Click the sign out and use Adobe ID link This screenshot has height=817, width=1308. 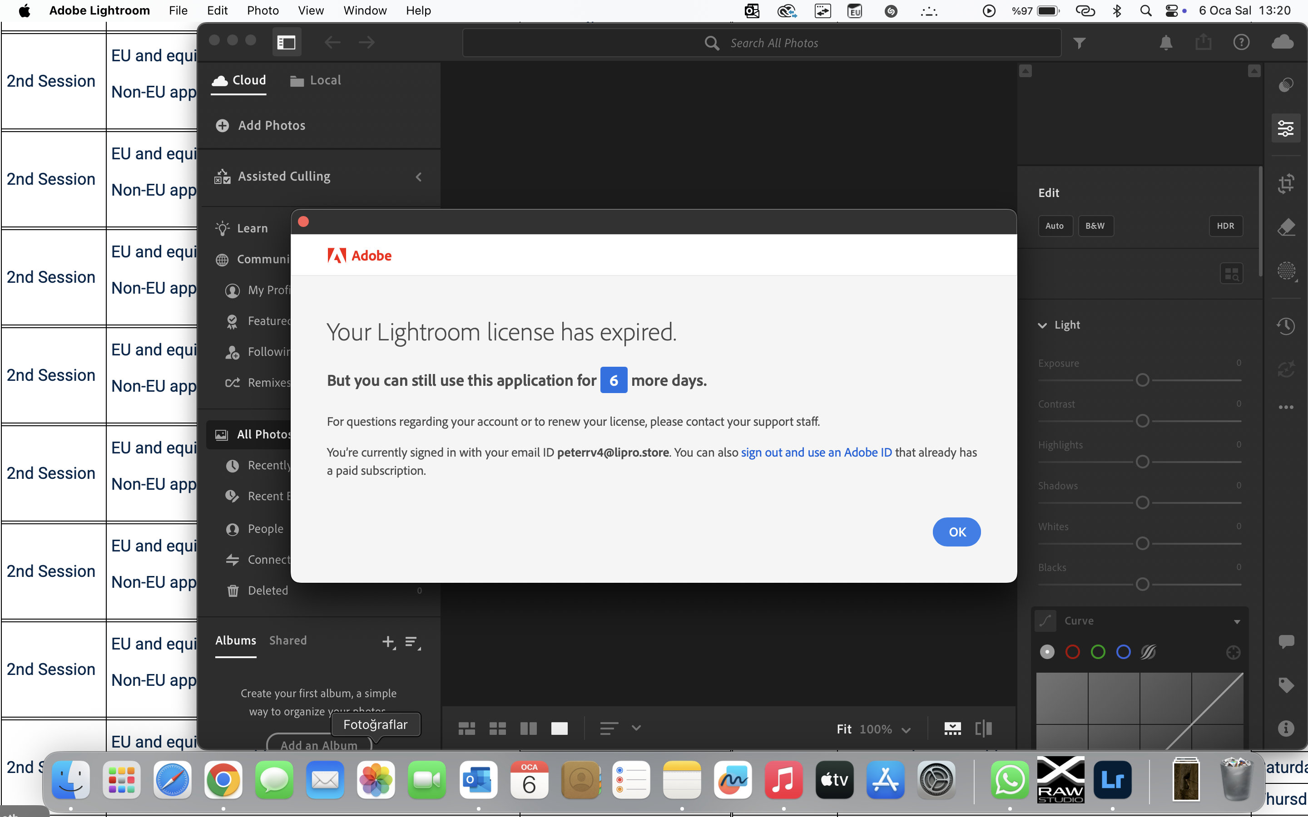(x=816, y=452)
